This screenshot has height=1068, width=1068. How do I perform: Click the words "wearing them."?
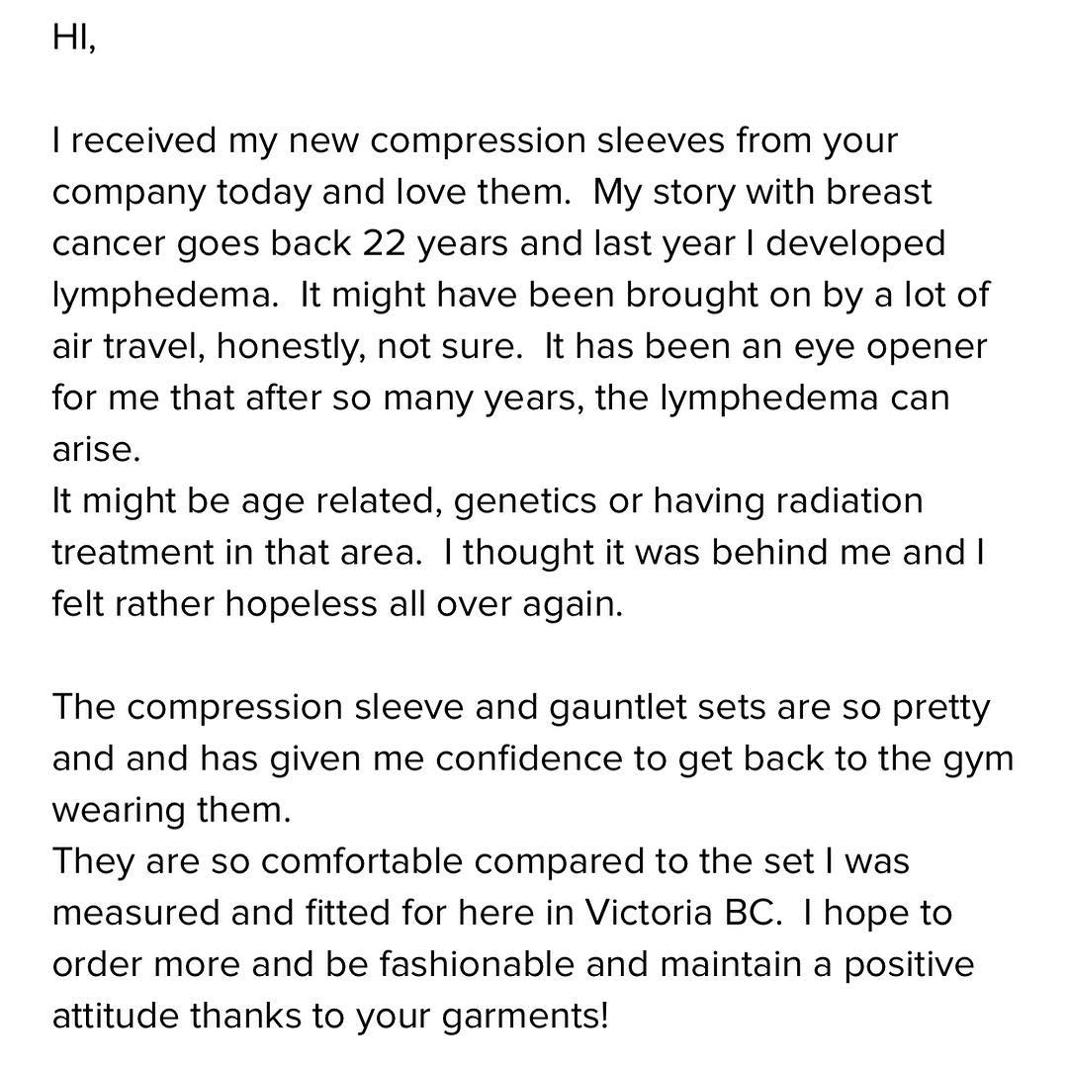coord(172,810)
